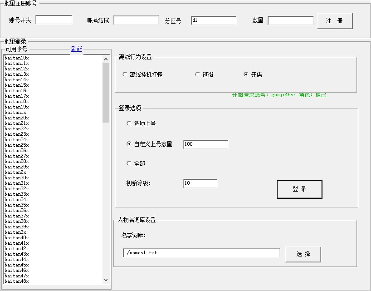Screen dimensions: 371x291
Task: Select the 逛街 radio option
Action: coord(197,74)
